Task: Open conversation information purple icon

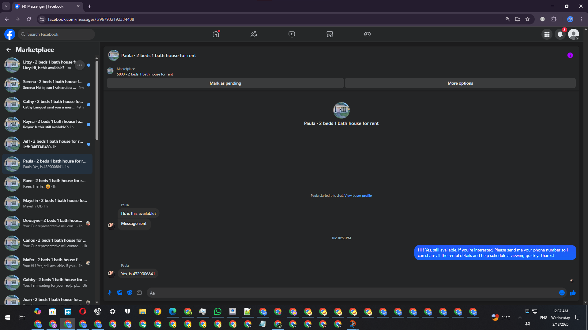Action: point(570,55)
